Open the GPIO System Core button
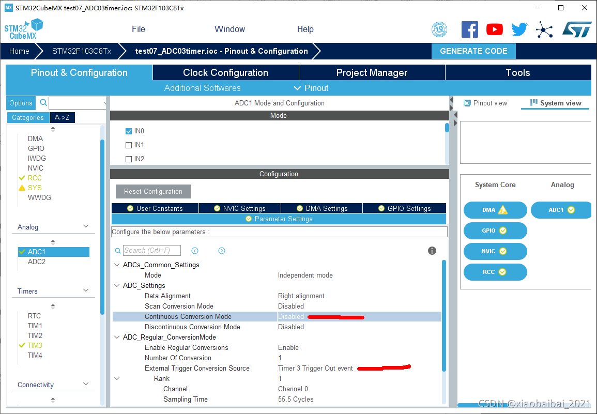597x414 pixels. 495,231
